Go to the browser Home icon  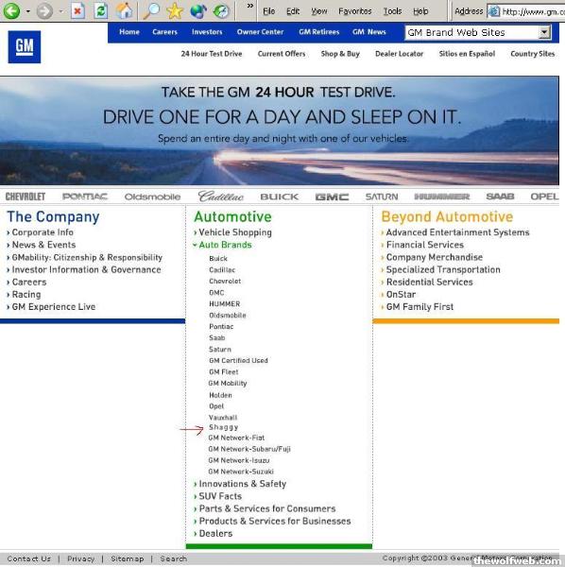[x=124, y=10]
